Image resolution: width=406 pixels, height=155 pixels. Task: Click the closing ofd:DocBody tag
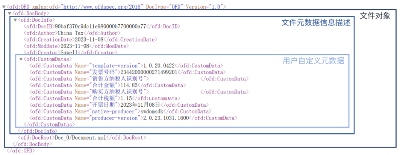[x=32, y=144]
